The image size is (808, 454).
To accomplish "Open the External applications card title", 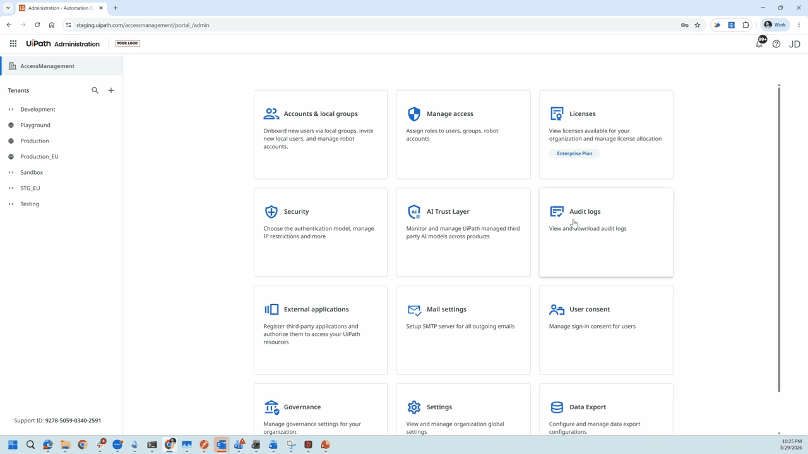I will 316,309.
